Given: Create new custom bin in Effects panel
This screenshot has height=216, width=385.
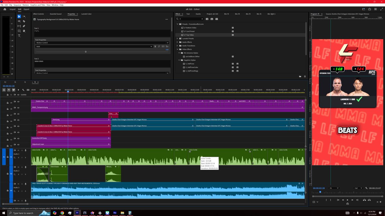Looking at the screenshot, I should [300, 76].
